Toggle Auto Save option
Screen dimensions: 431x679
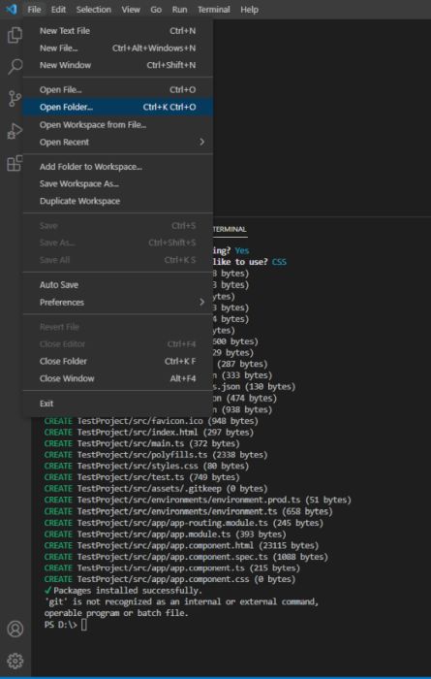point(117,285)
